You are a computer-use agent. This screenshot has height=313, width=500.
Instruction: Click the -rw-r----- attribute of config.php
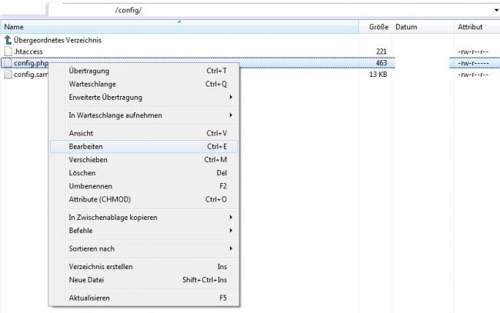473,63
